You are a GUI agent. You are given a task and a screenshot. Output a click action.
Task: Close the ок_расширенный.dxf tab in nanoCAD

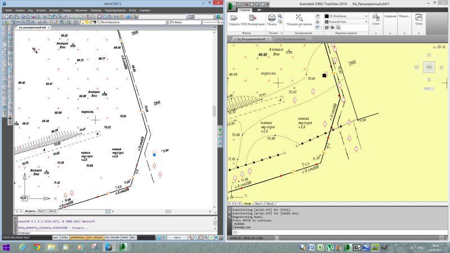49,28
